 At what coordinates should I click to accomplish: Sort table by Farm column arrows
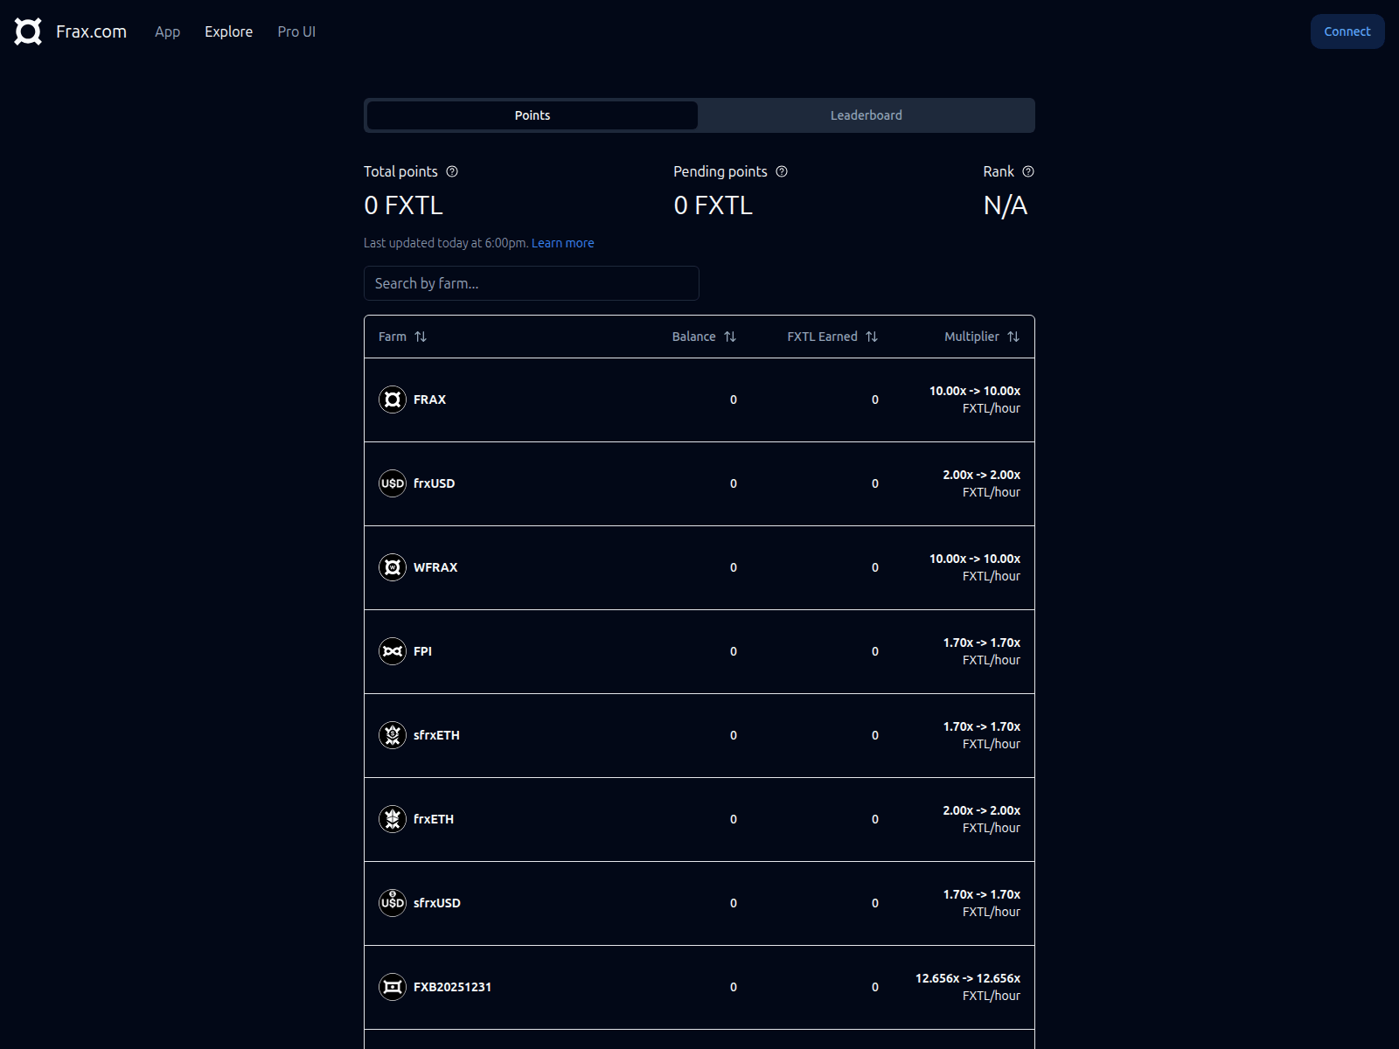[421, 337]
